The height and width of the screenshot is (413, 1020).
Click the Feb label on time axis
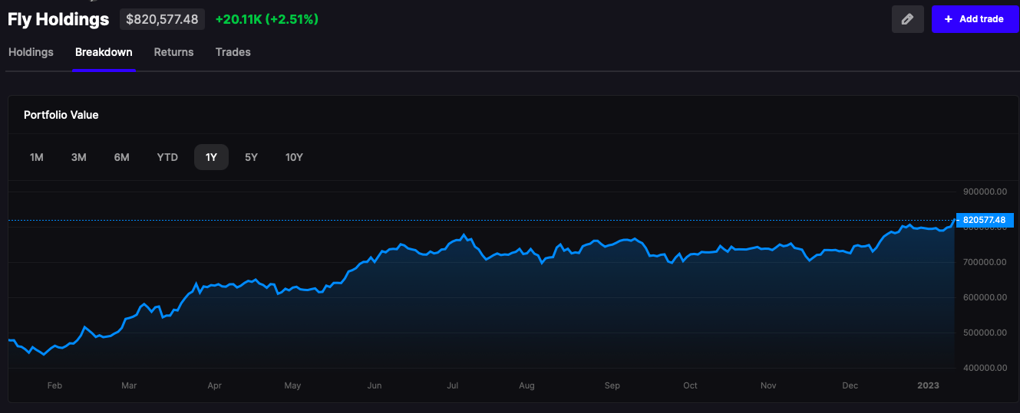[54, 385]
